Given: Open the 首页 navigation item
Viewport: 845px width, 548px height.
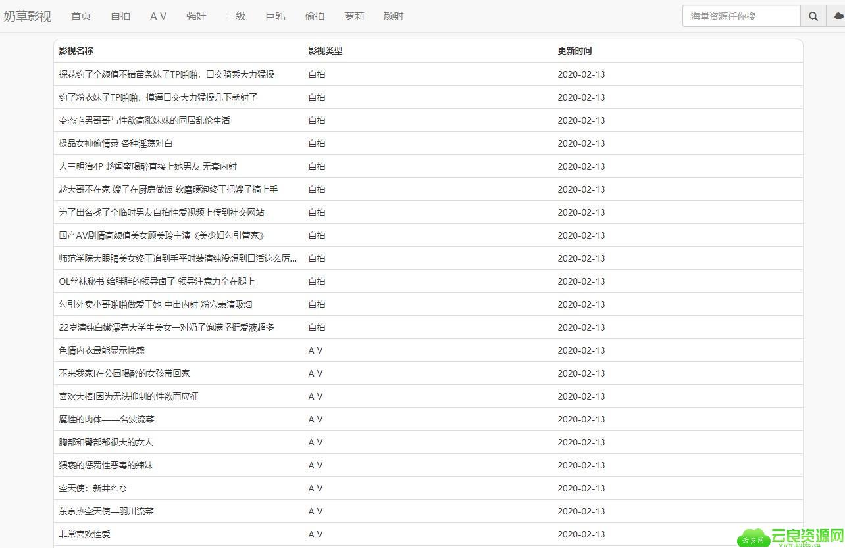Looking at the screenshot, I should click(x=81, y=16).
